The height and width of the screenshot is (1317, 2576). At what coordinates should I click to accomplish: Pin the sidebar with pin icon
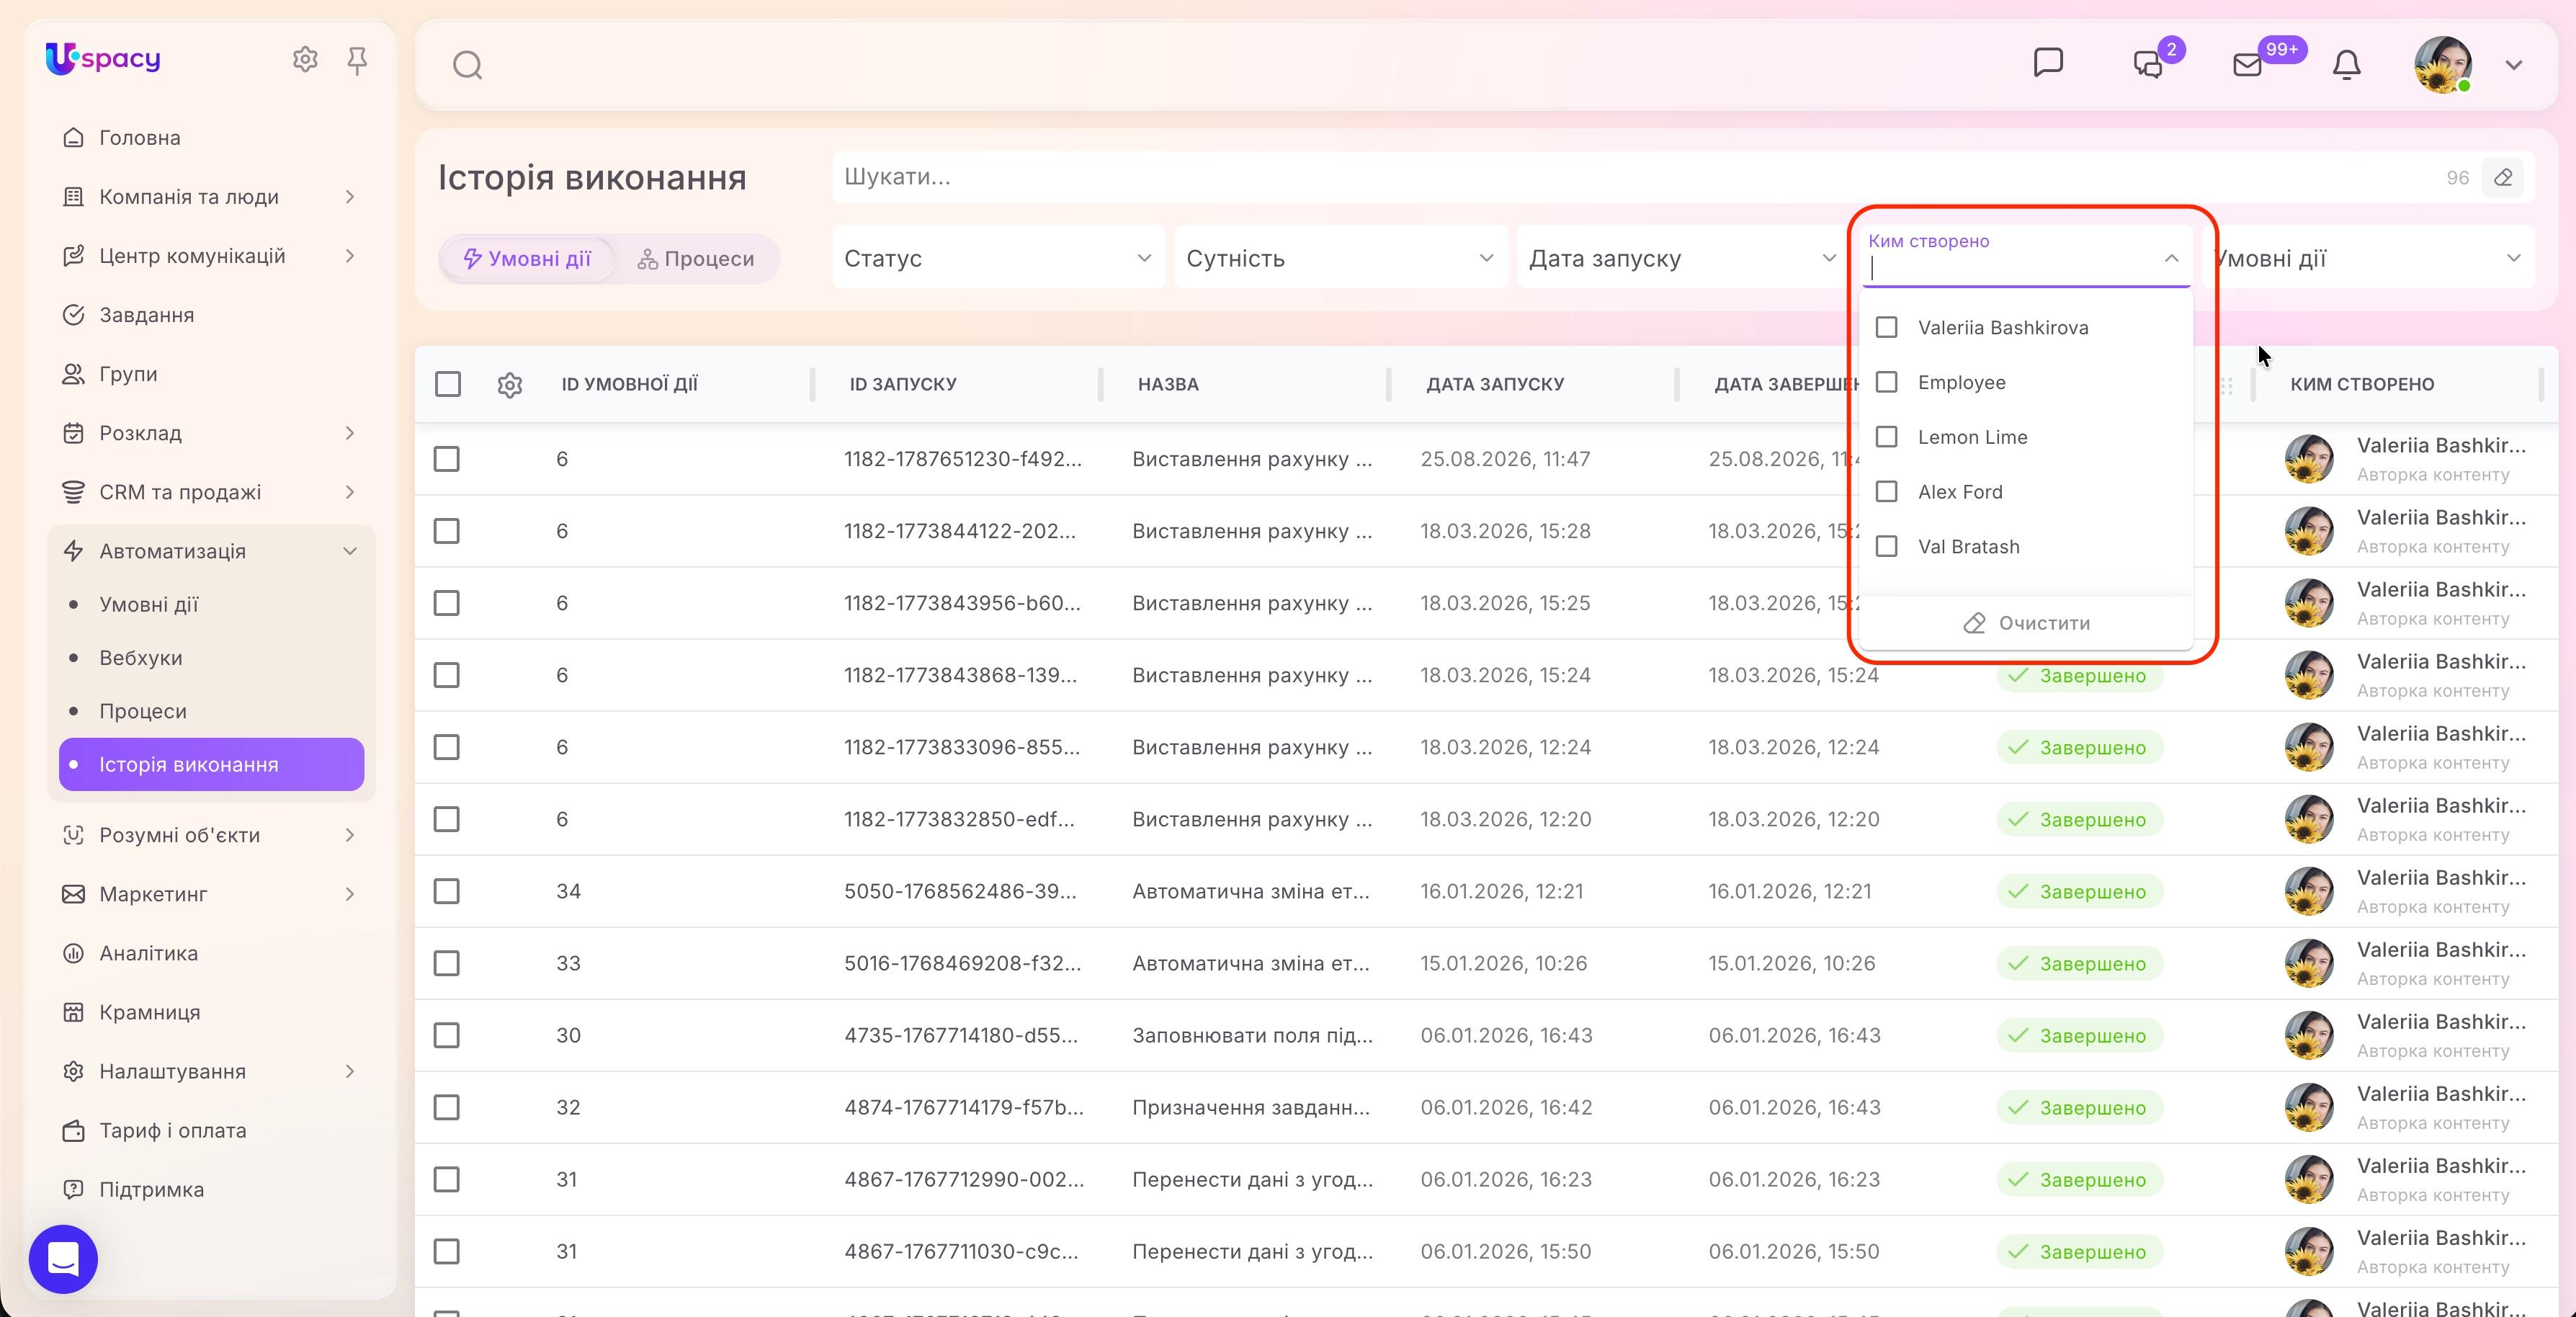tap(357, 62)
